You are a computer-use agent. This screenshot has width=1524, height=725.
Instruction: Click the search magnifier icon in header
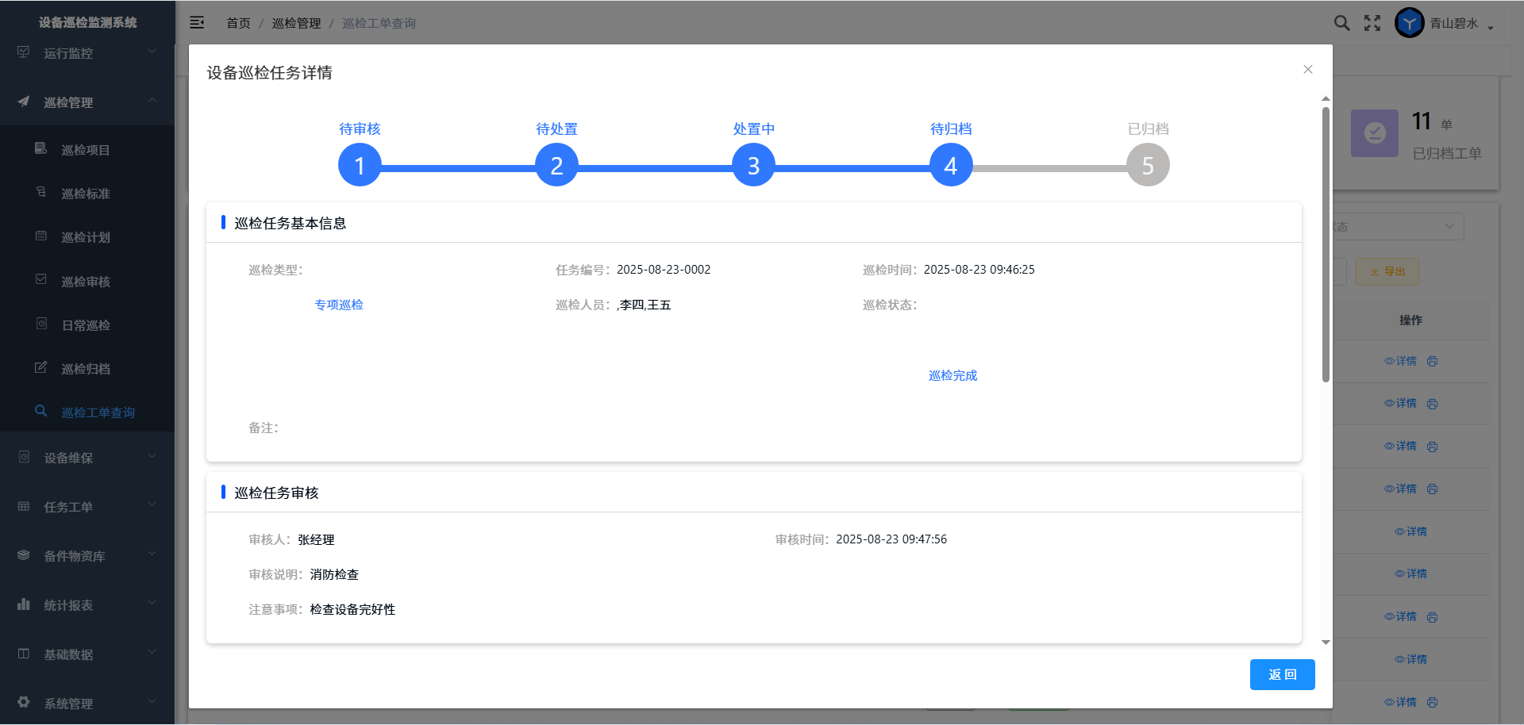pyautogui.click(x=1341, y=23)
